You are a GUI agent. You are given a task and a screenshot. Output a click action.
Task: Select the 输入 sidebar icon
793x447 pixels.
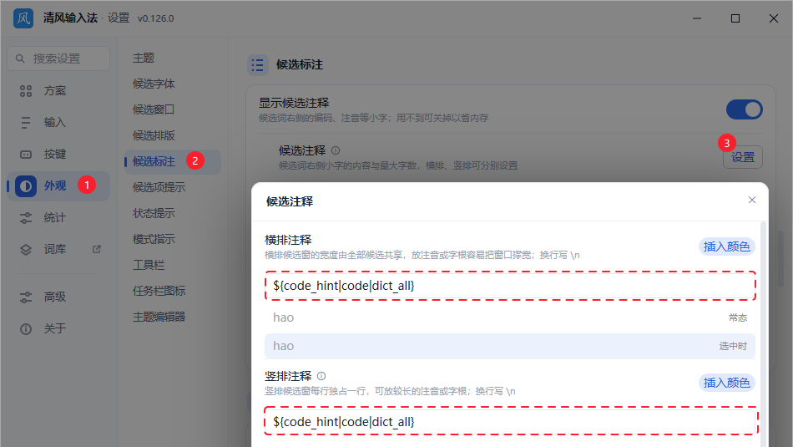pyautogui.click(x=26, y=123)
